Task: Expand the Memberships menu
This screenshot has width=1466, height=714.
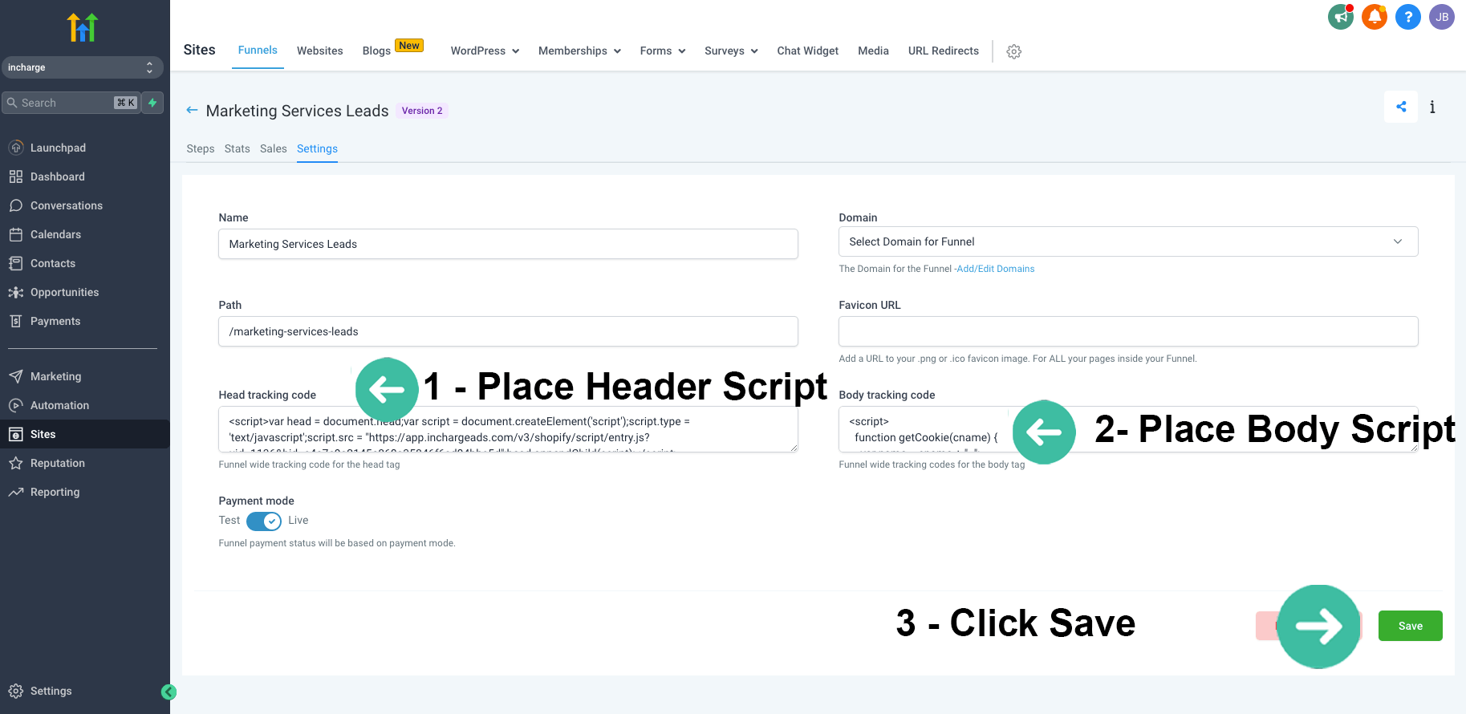Action: pos(579,51)
